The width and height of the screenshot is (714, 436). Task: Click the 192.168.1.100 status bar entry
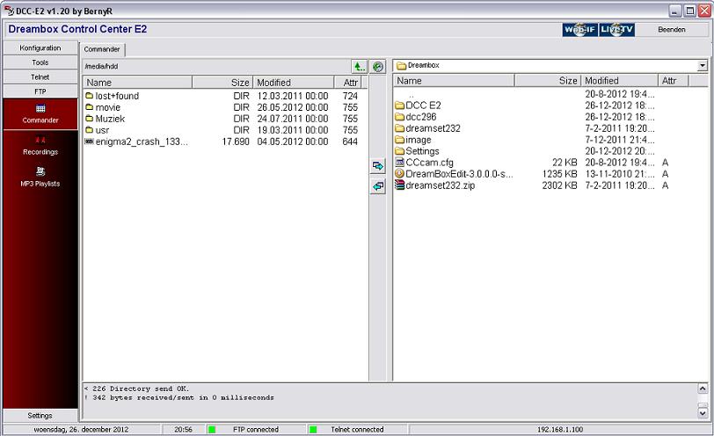(559, 429)
